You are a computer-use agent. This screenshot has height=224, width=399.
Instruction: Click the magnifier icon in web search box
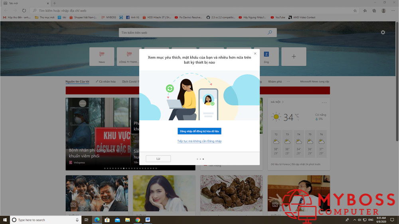pos(270,33)
